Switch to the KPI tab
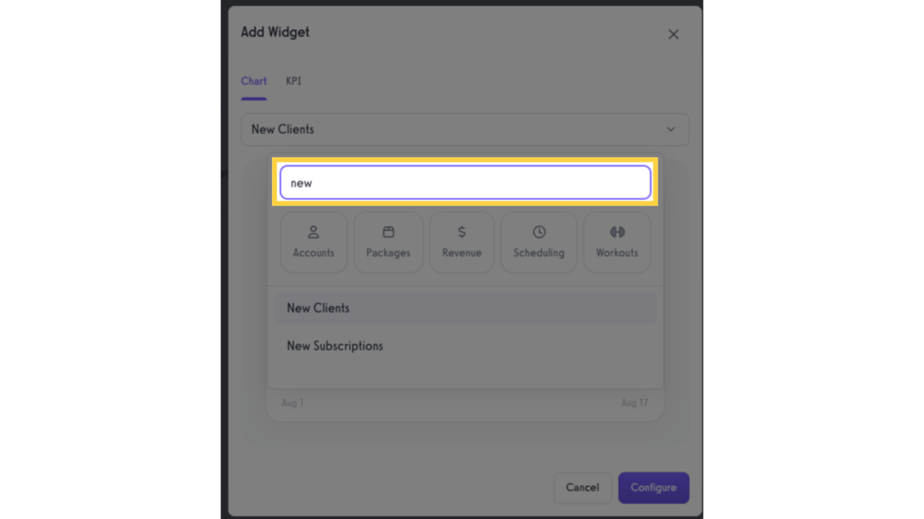Viewport: 924px width, 519px height. pos(293,80)
